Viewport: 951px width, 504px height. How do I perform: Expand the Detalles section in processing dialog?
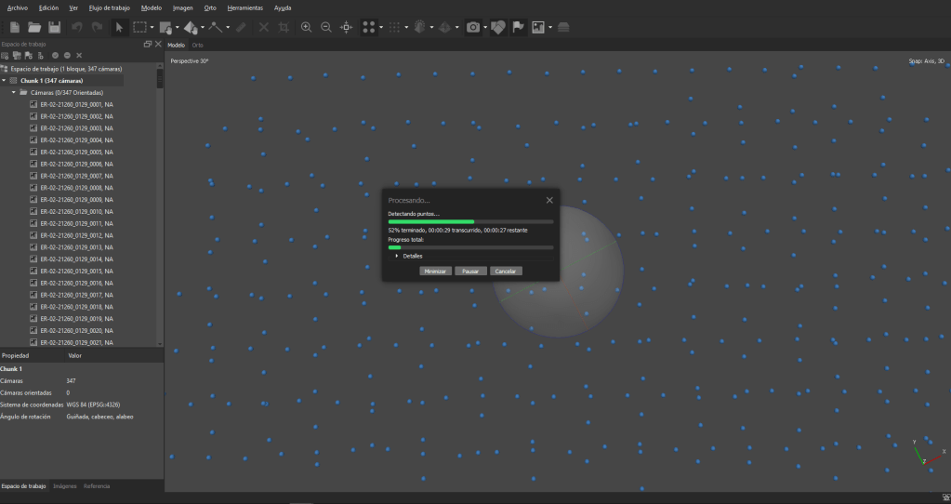click(397, 256)
